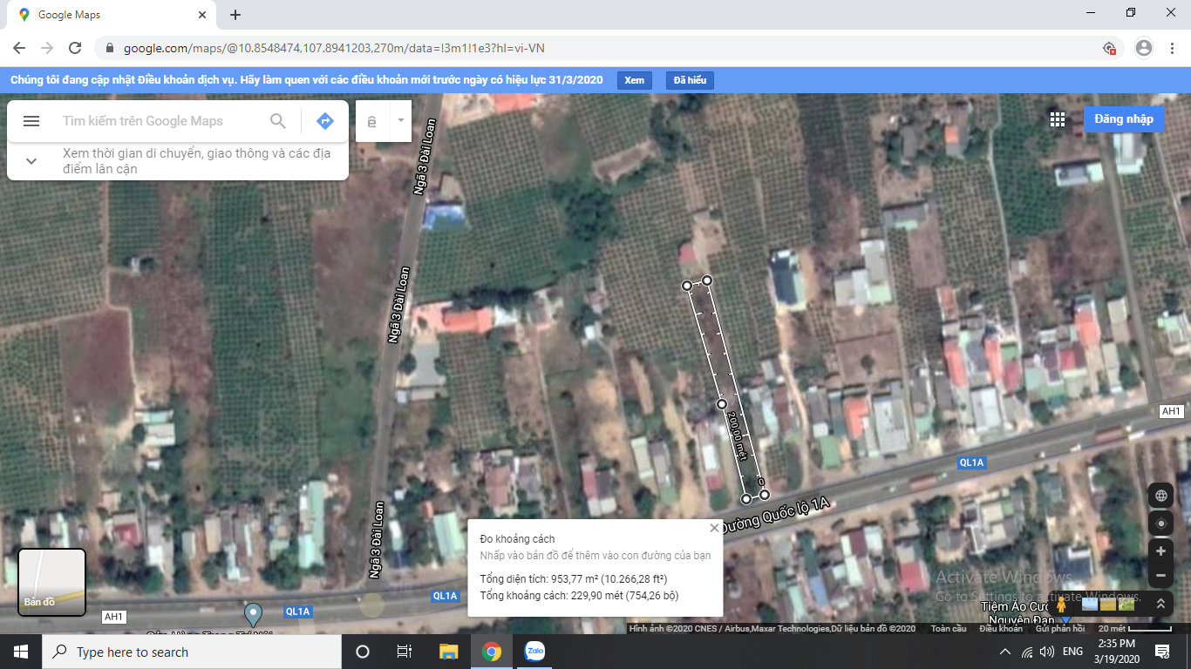Image resolution: width=1191 pixels, height=669 pixels.
Task: Zoom in with the plus button
Action: 1160,551
